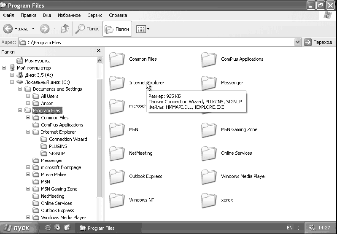This screenshot has width=337, height=234.
Task: Open Поиск search tool
Action: 87,29
